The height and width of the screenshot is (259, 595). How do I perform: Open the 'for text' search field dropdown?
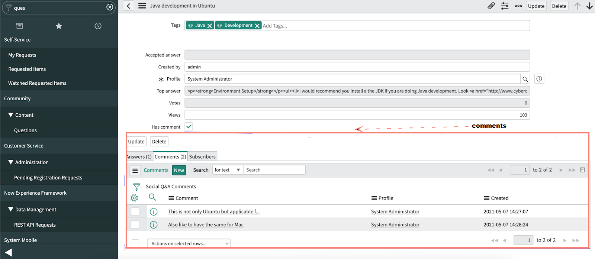(x=228, y=170)
